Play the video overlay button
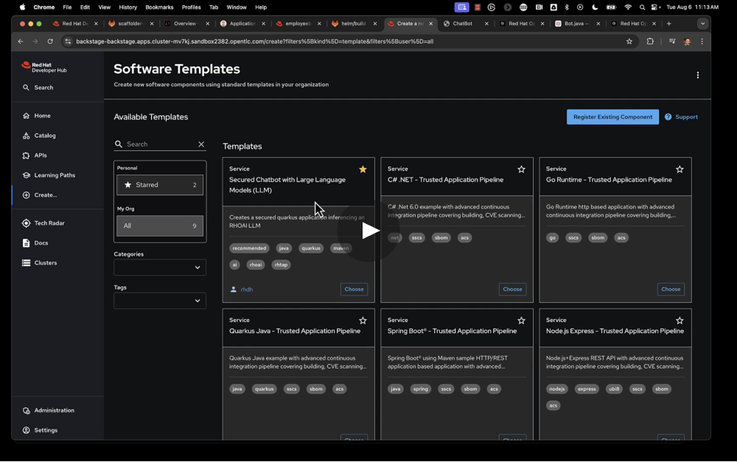737x462 pixels. [x=369, y=231]
